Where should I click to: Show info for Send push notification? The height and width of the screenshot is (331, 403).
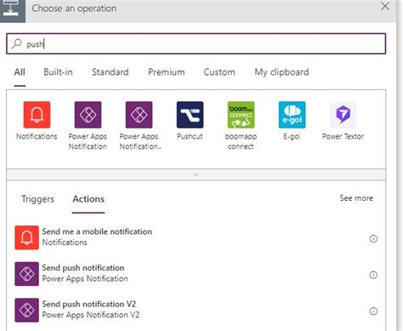tap(373, 275)
